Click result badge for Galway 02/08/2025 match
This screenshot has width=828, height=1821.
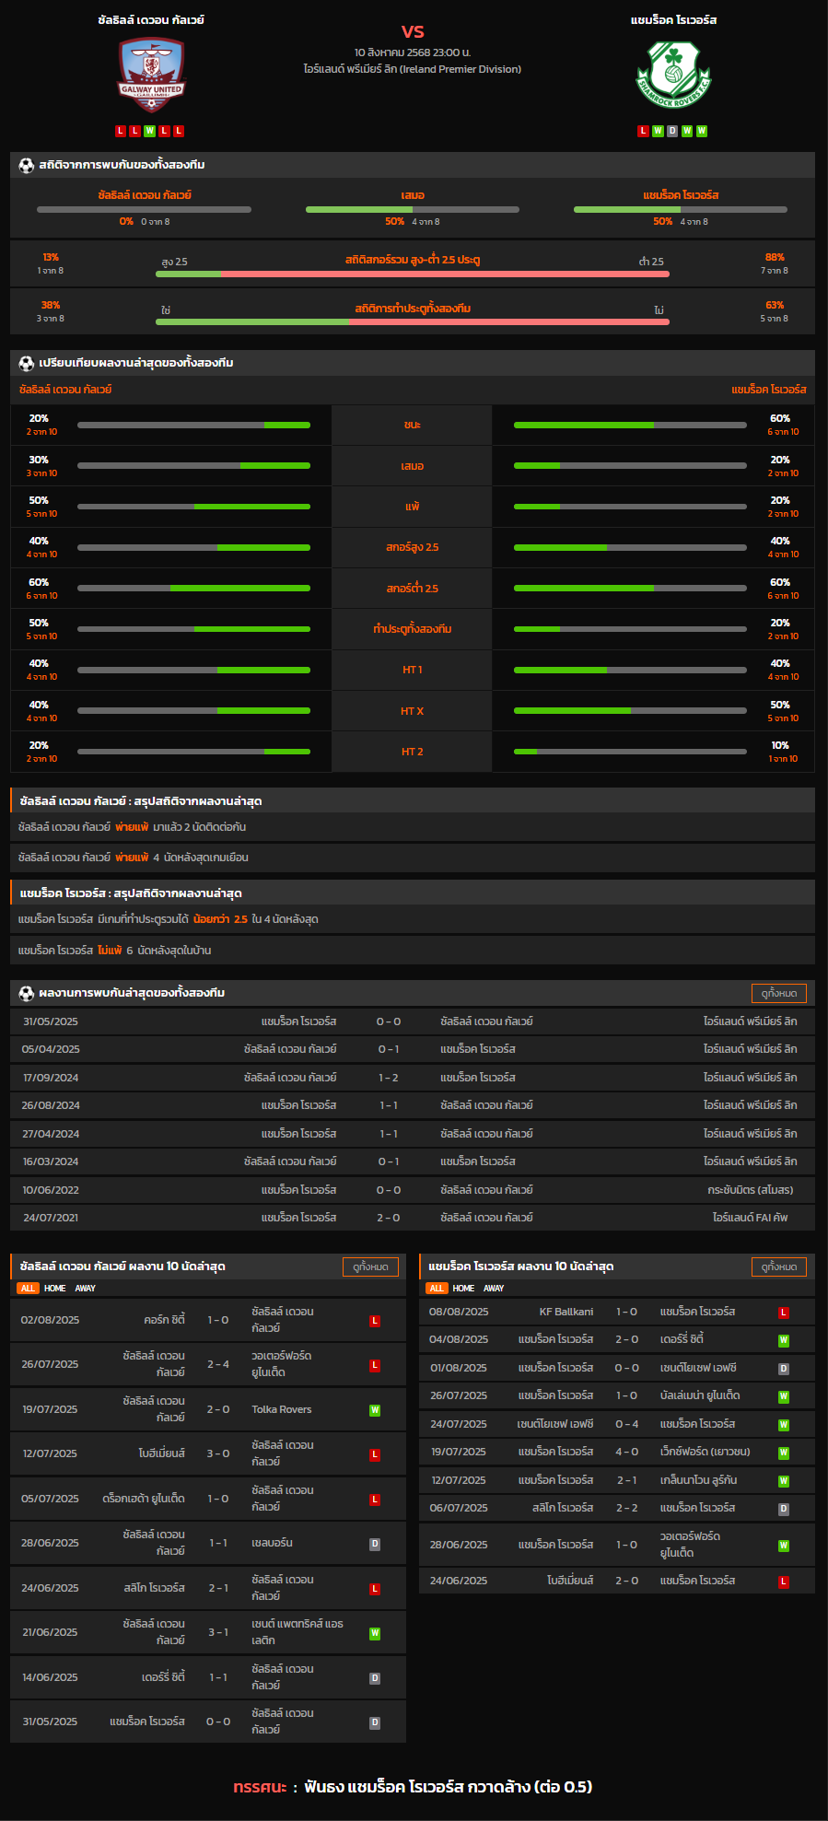tap(375, 1321)
